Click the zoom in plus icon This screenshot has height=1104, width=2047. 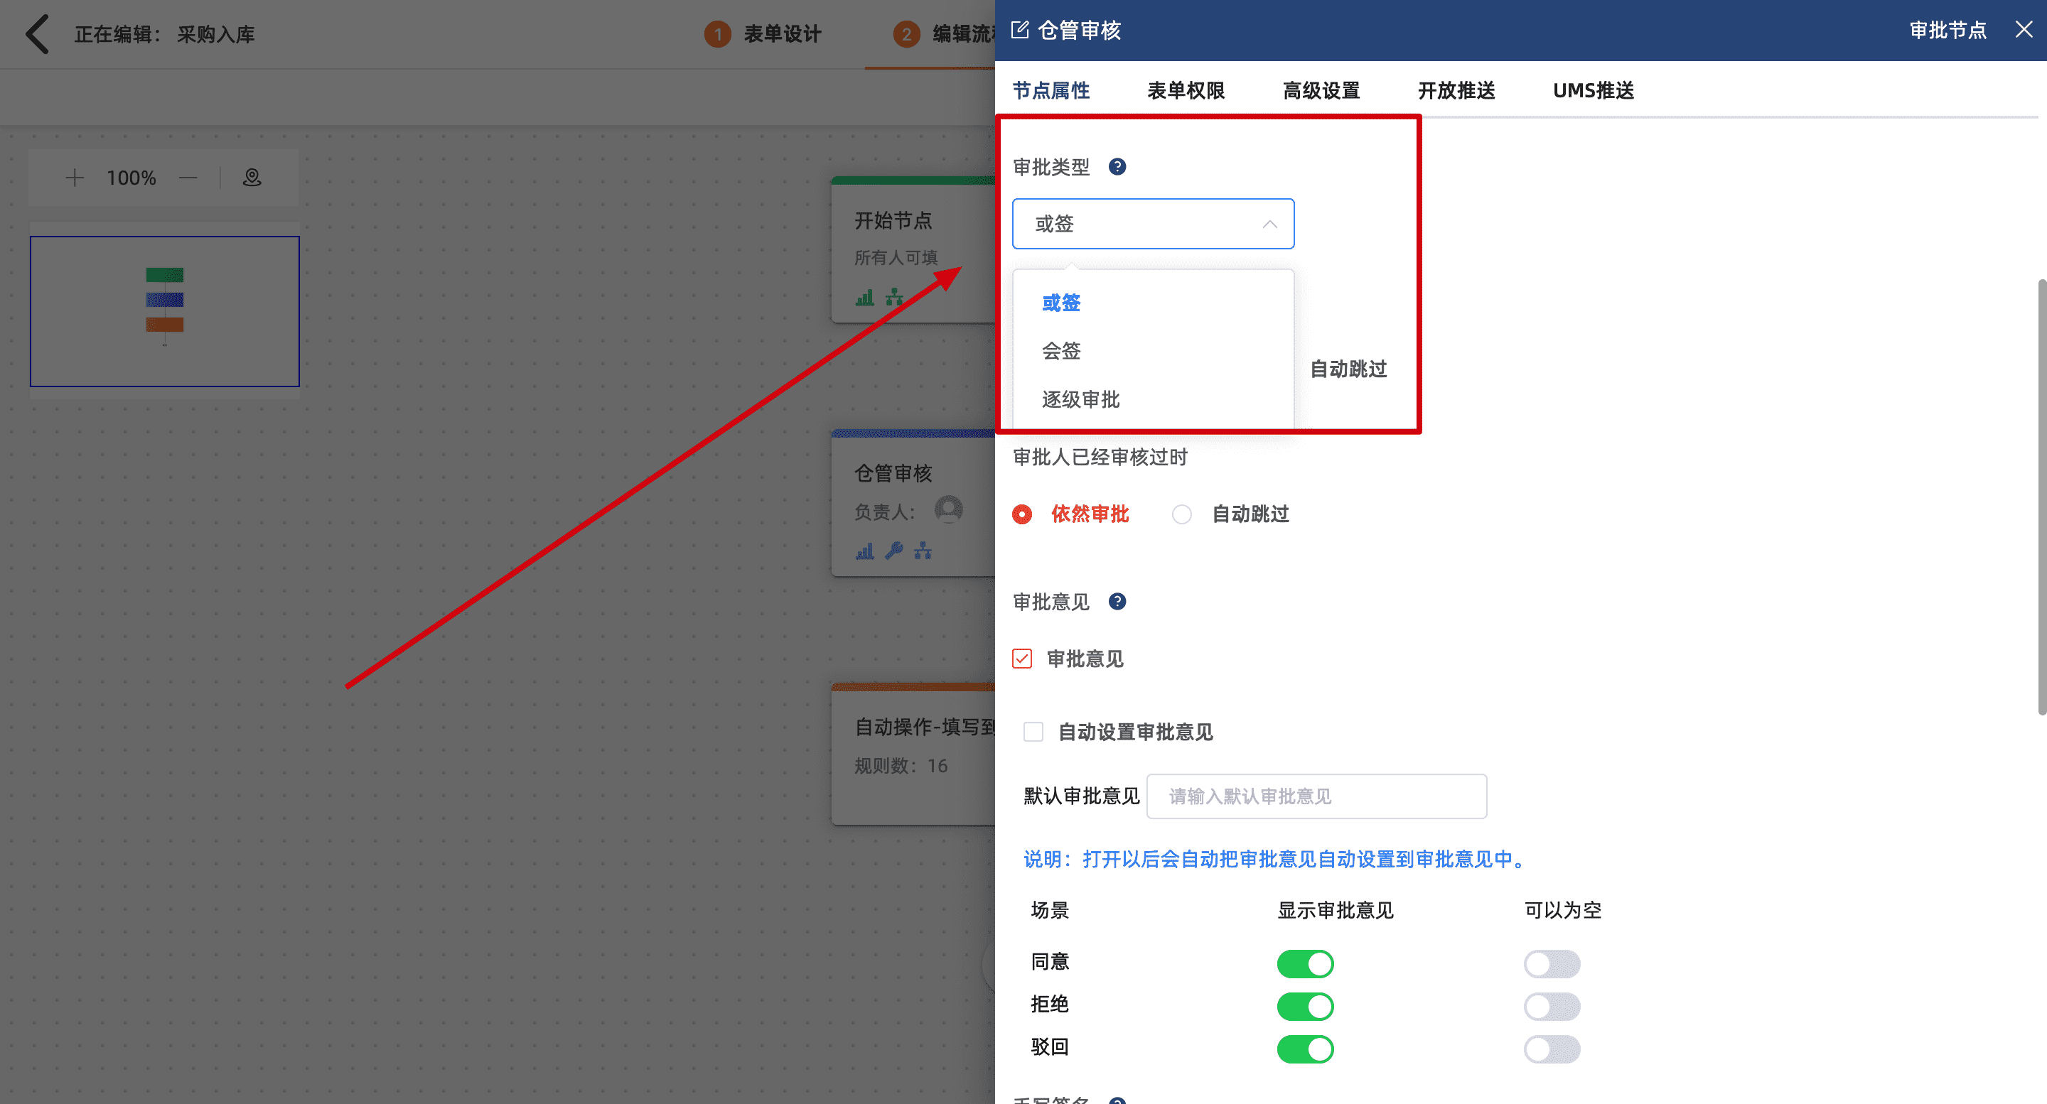[74, 177]
